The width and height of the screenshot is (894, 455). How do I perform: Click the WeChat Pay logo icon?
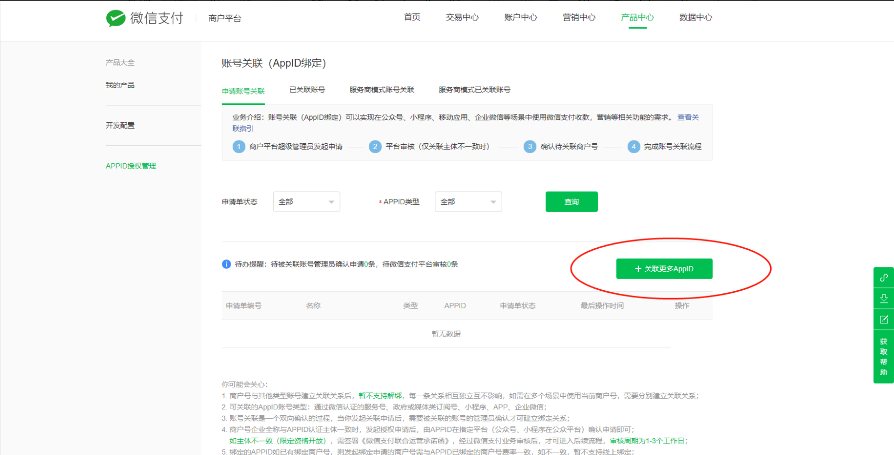(x=116, y=18)
